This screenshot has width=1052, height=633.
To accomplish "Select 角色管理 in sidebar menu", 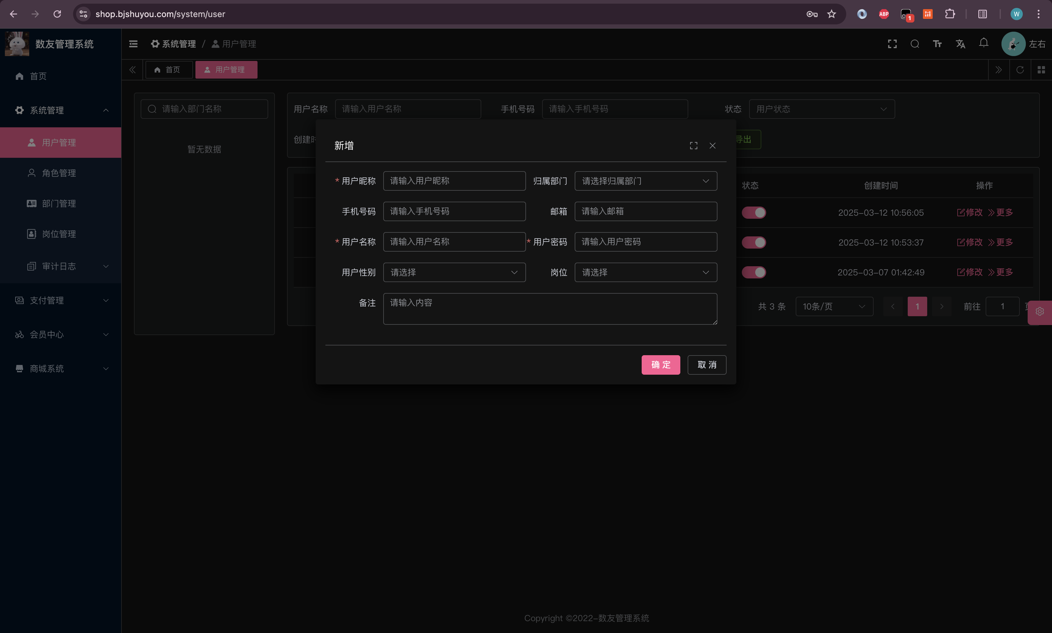I will (x=59, y=173).
